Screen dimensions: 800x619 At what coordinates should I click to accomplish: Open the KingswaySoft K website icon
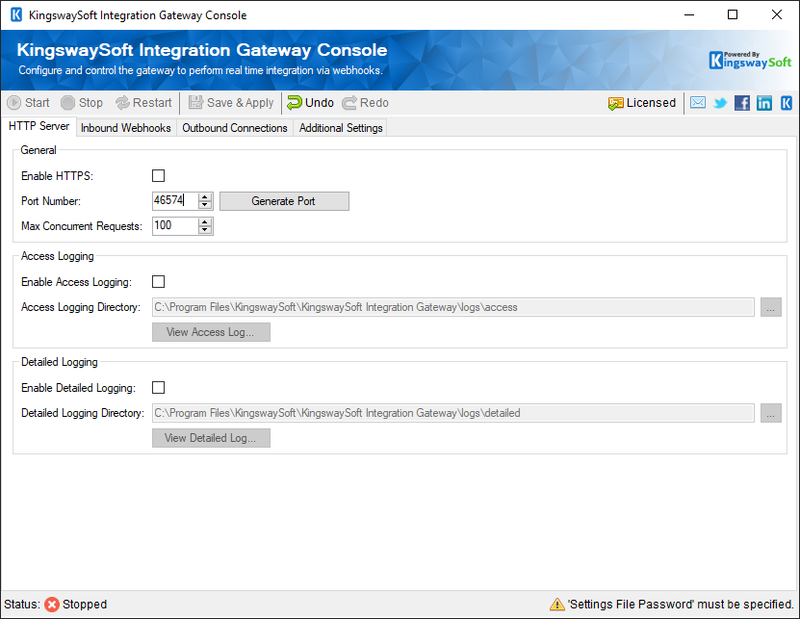coord(787,103)
